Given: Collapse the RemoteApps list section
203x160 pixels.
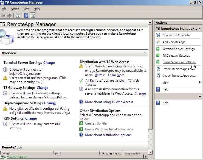Looking at the screenshot, I should point(145,147).
